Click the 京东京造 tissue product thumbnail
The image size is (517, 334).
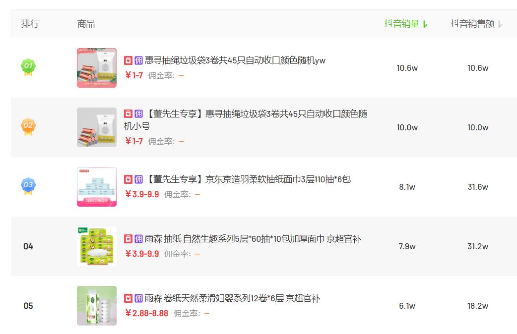point(97,187)
